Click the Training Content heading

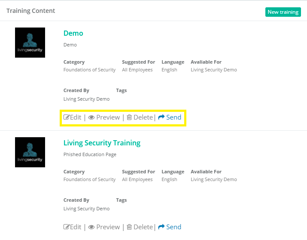(31, 11)
